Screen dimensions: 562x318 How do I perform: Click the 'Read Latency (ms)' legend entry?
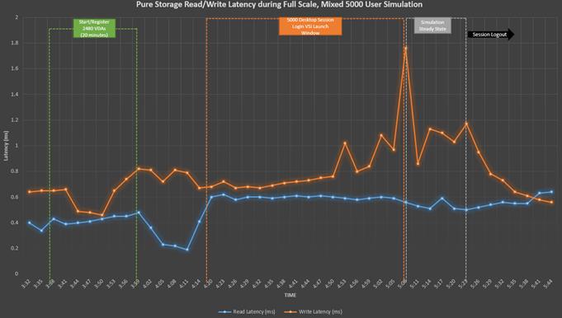click(247, 312)
